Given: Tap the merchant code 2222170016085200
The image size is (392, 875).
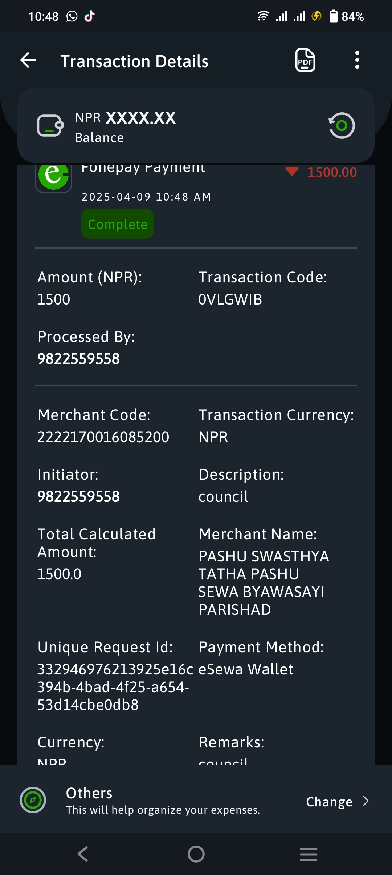Looking at the screenshot, I should (103, 437).
